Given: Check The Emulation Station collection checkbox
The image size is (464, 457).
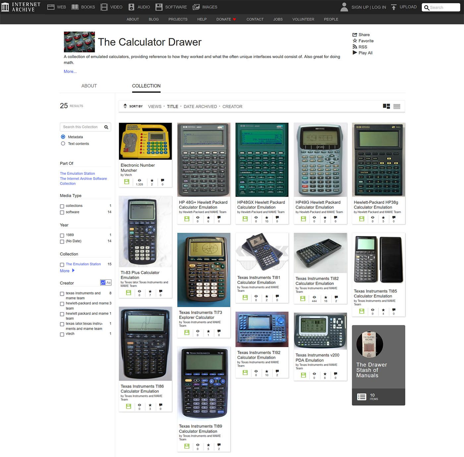Looking at the screenshot, I should coord(62,265).
